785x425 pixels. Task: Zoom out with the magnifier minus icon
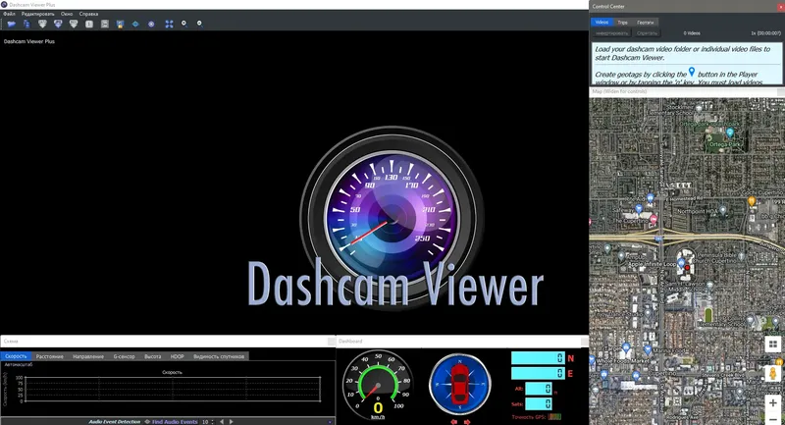tap(199, 24)
